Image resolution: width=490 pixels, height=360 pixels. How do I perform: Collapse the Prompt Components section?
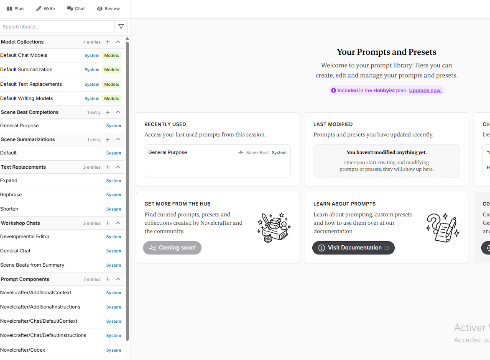coord(118,279)
